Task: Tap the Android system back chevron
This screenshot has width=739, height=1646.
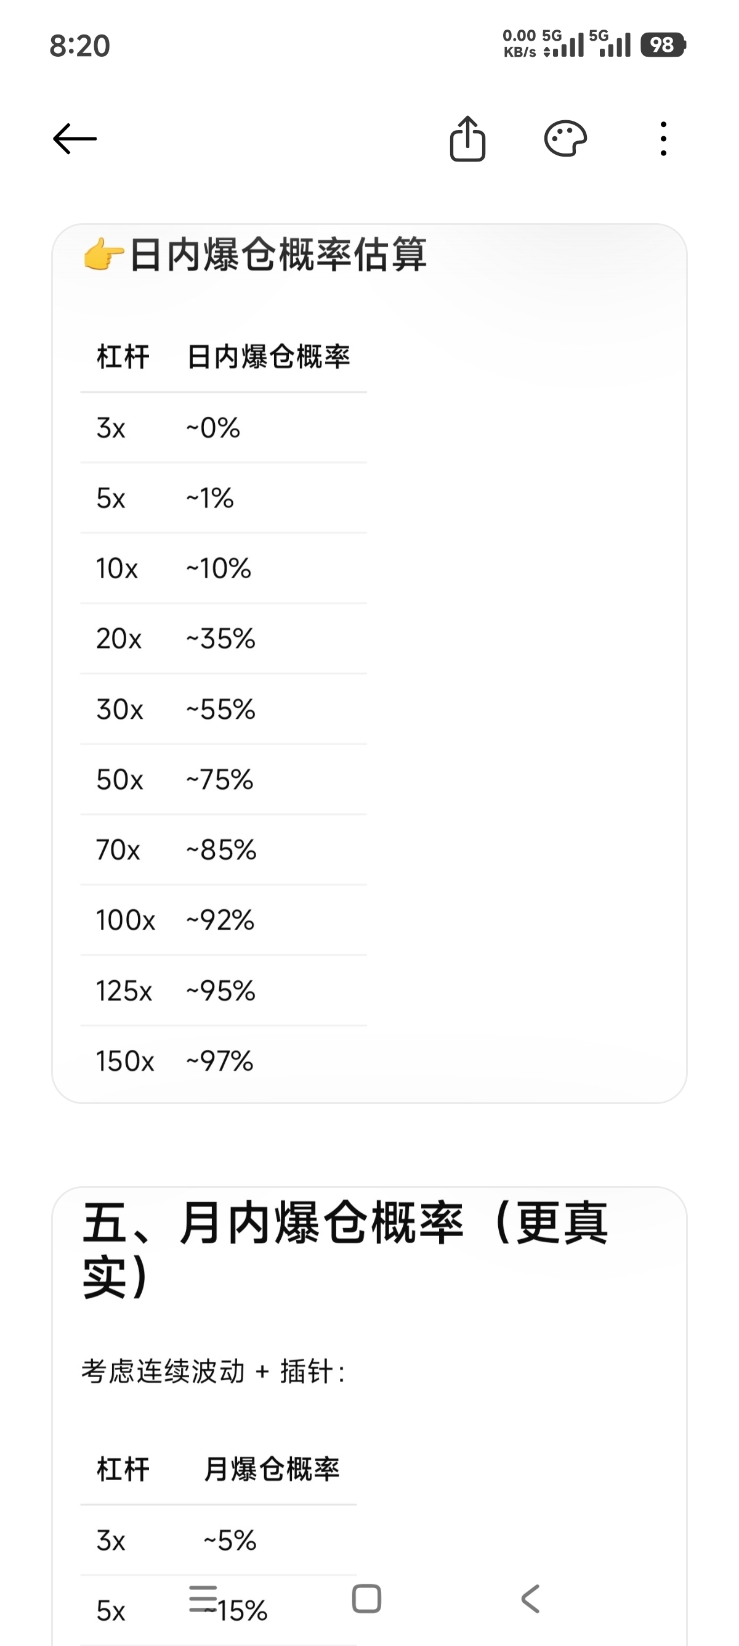Action: click(530, 1599)
